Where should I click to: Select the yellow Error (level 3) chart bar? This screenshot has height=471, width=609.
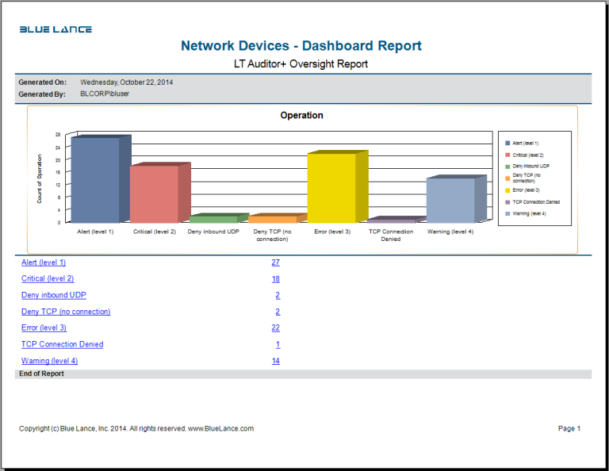[x=331, y=188]
